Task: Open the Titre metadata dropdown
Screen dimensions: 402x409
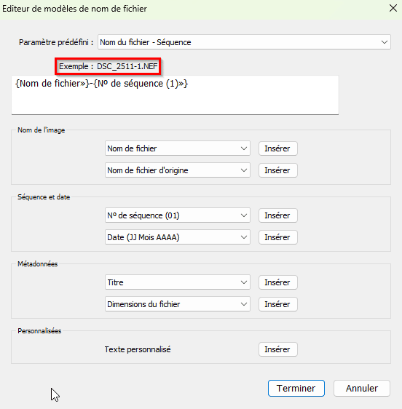Action: [178, 282]
